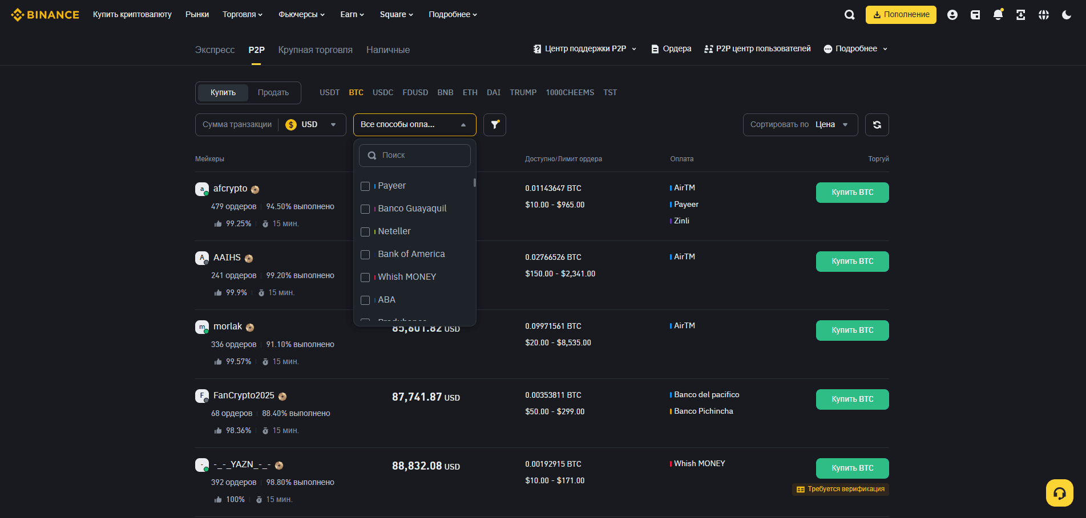Click the payment method search field
The image size is (1086, 518).
pyautogui.click(x=414, y=156)
